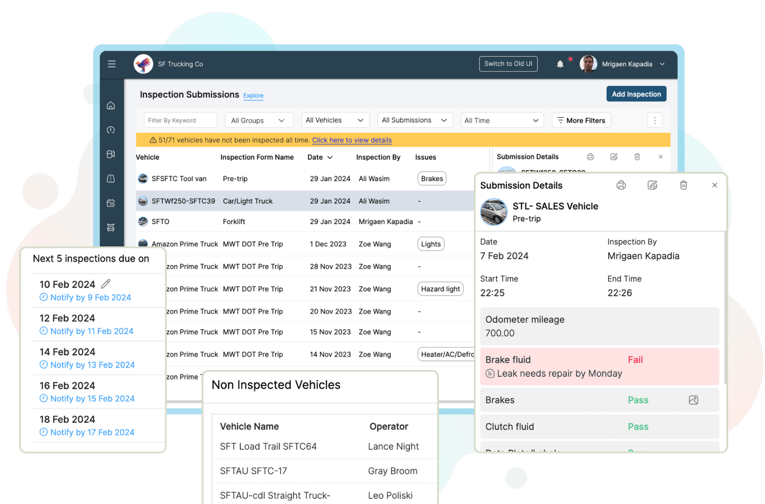Open the three-dot overflow menu
This screenshot has height=504, width=765.
point(655,120)
